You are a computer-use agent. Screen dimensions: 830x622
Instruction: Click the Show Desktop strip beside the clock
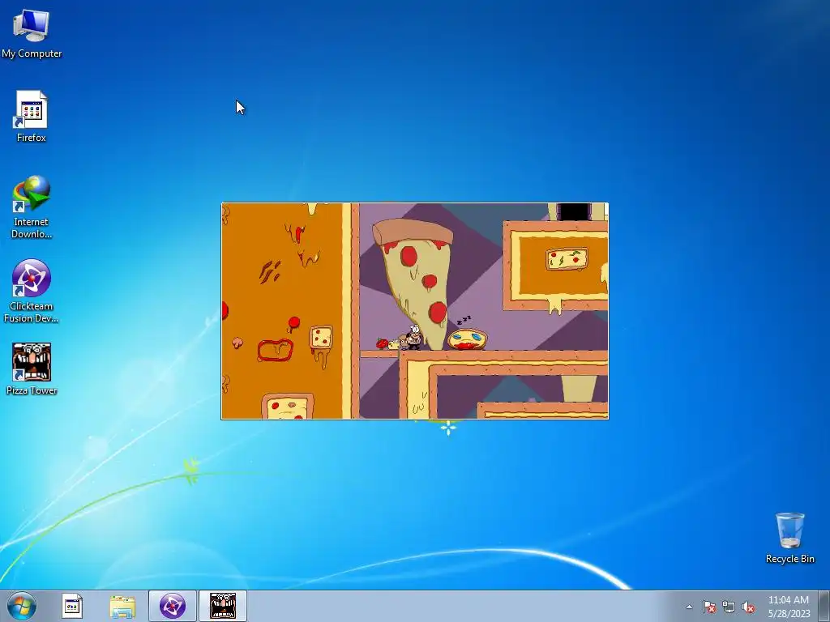click(x=824, y=606)
